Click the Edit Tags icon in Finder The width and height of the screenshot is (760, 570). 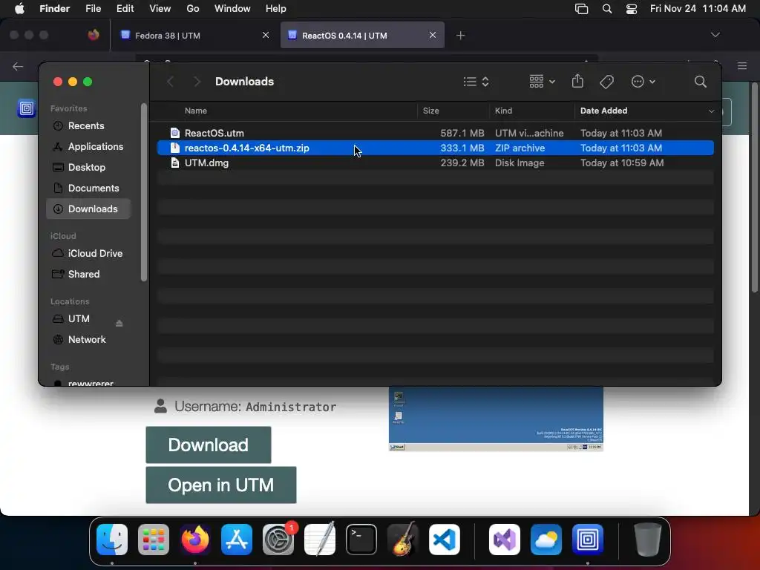[607, 82]
